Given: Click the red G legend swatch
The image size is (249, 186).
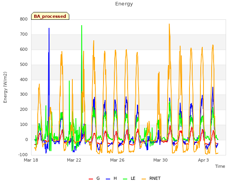Looking at the screenshot, I should [91, 179].
